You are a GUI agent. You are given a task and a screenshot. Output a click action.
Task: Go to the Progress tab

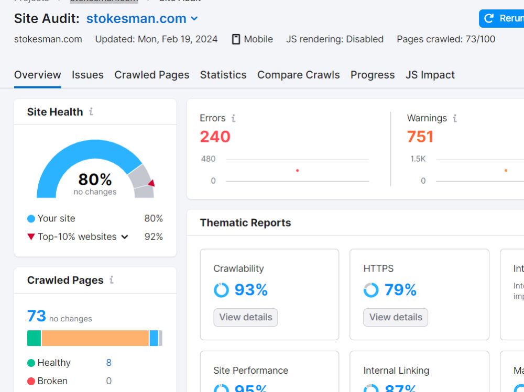(373, 75)
